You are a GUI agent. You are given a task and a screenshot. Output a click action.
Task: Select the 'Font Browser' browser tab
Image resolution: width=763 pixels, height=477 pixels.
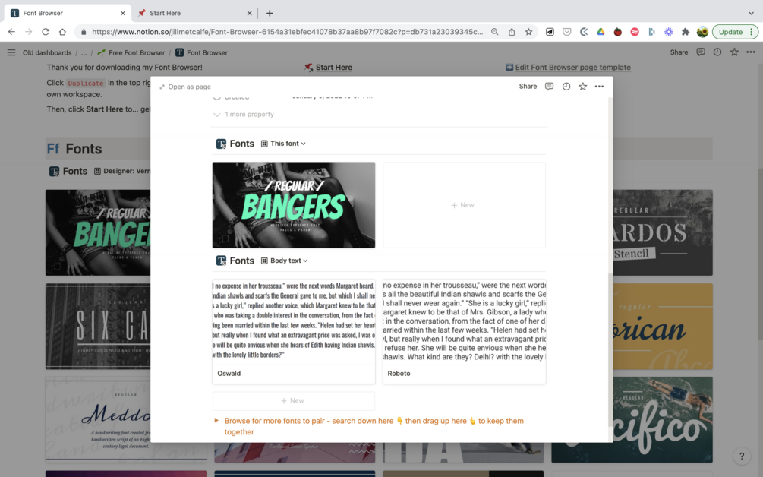[x=68, y=13]
